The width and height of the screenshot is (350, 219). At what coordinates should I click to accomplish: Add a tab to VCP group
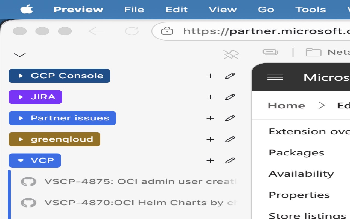210,160
